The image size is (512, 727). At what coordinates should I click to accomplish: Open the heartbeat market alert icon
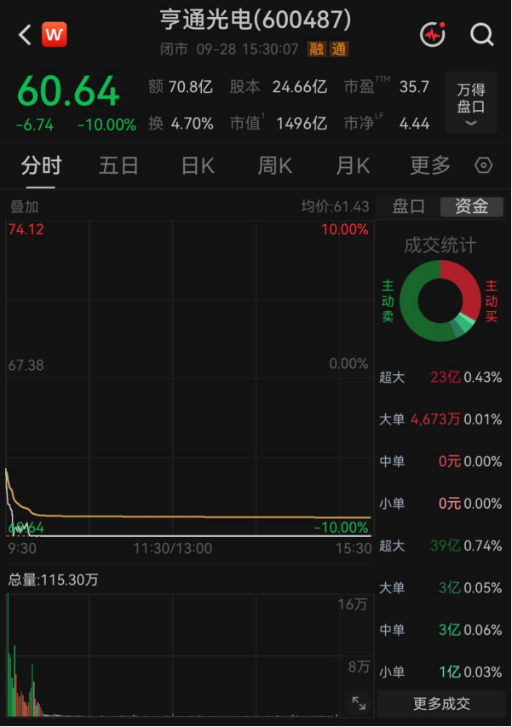[432, 34]
